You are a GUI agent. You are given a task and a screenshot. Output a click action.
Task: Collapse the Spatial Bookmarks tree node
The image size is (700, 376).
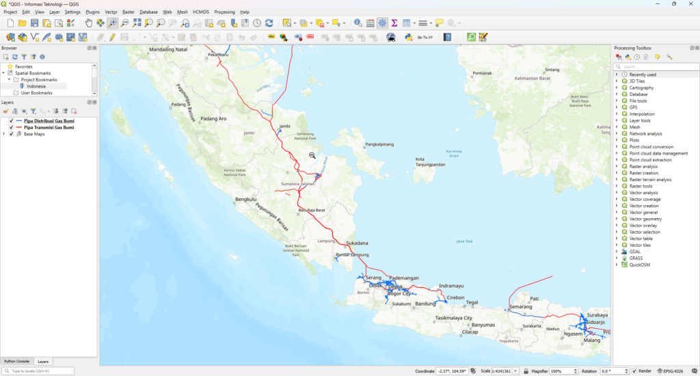[x=4, y=73]
